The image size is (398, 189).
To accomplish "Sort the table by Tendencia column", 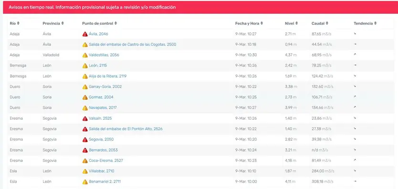I will coord(365,23).
